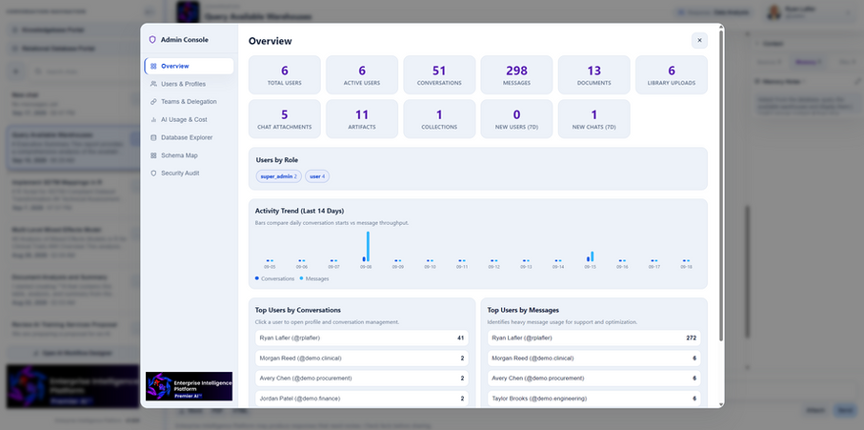Select the Chat Attachments card
The height and width of the screenshot is (430, 864).
[285, 119]
